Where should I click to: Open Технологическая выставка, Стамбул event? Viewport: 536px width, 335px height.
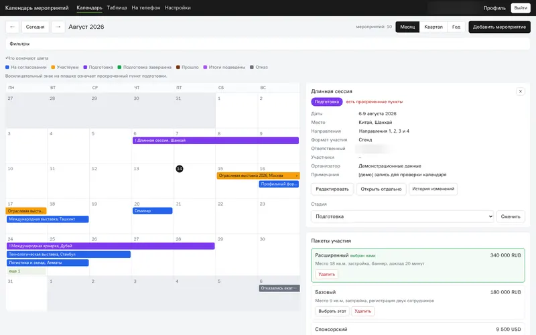click(x=68, y=255)
